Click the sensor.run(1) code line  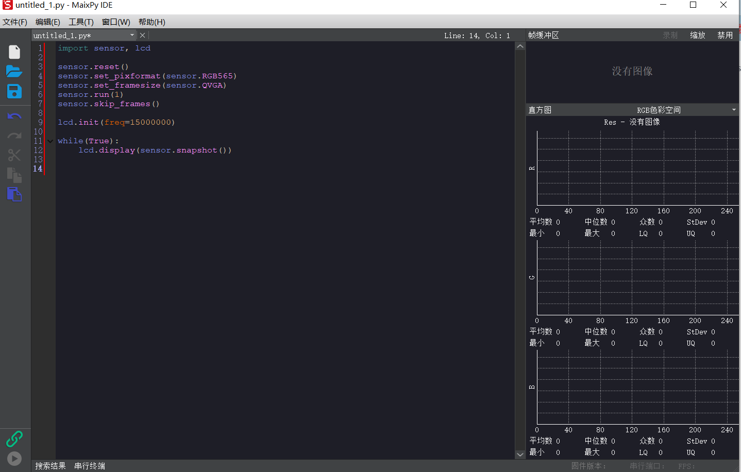point(91,95)
